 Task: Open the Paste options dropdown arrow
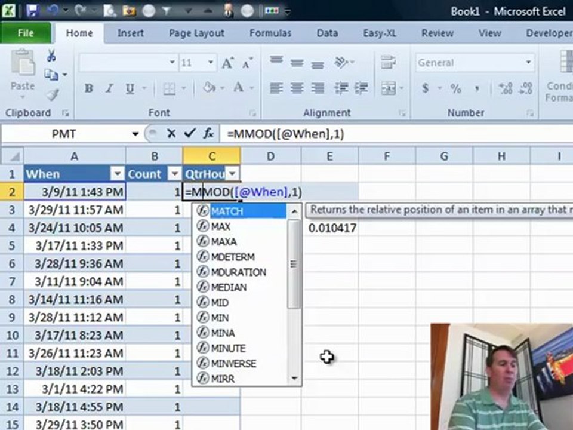point(23,97)
